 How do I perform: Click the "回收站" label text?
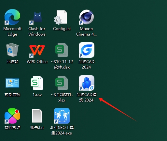point(12,62)
